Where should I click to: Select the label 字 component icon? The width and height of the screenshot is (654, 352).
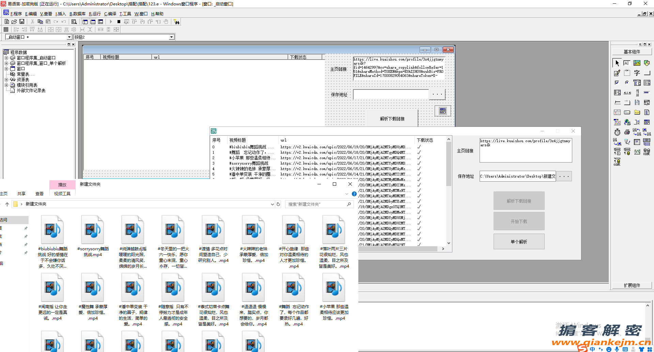pyautogui.click(x=637, y=73)
